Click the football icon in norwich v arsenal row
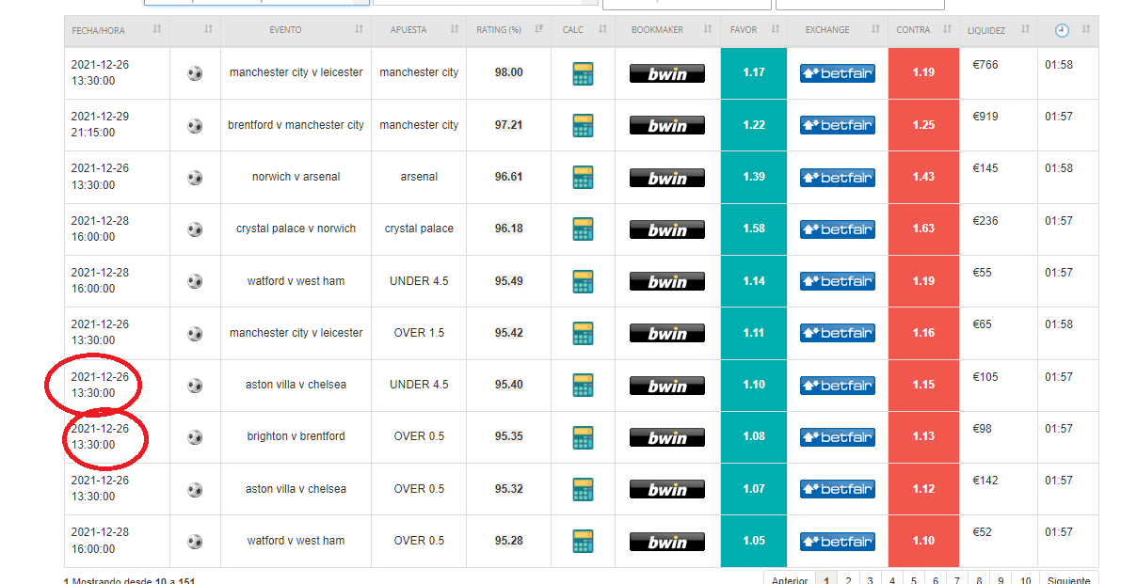The height and width of the screenshot is (584, 1121). pyautogui.click(x=195, y=178)
